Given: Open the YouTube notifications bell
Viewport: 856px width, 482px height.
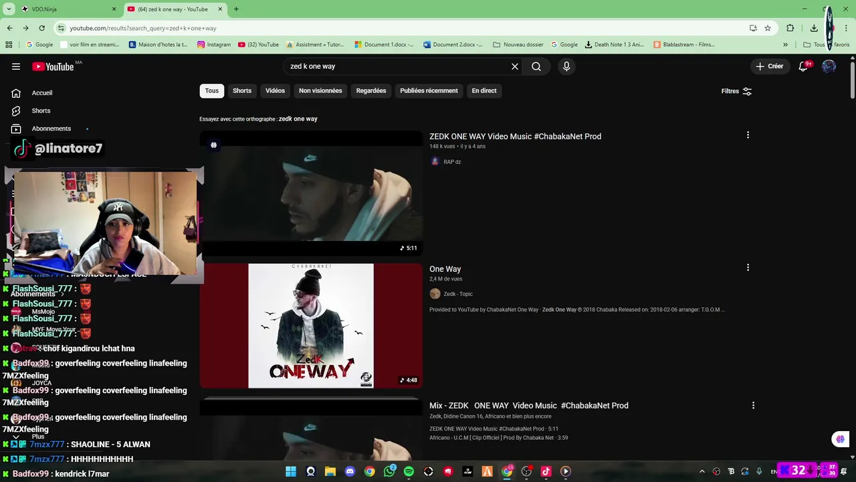Looking at the screenshot, I should [x=803, y=66].
